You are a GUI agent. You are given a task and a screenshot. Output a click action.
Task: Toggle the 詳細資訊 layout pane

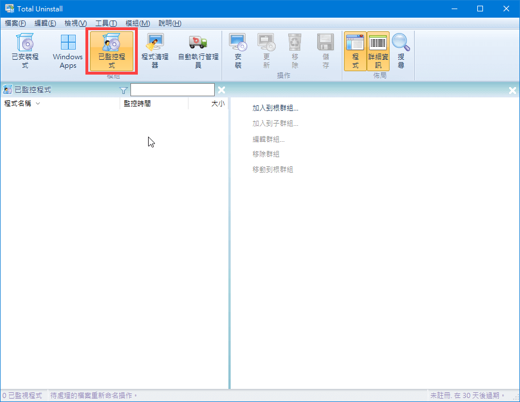pyautogui.click(x=378, y=51)
